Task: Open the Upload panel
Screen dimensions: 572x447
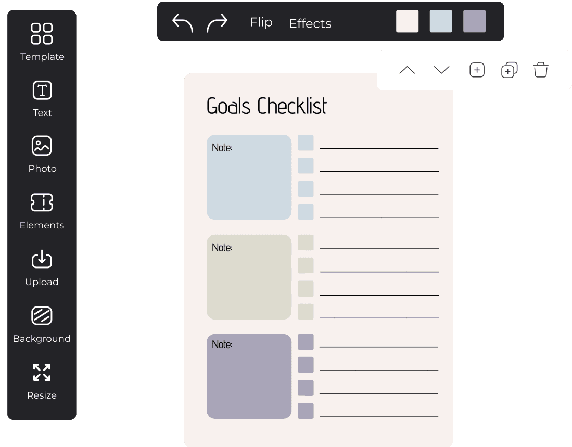Action: (x=42, y=268)
